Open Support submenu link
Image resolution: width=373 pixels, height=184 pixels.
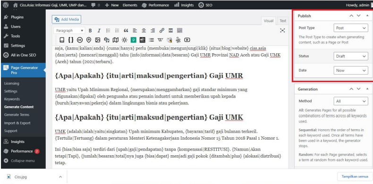click(11, 131)
